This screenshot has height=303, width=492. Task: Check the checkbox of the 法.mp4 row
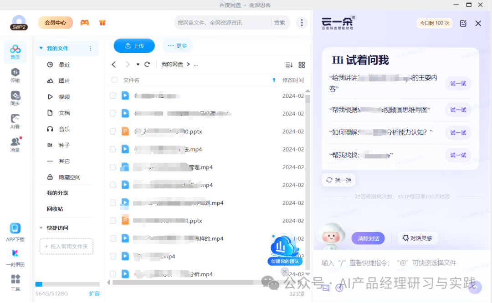[x=113, y=149]
